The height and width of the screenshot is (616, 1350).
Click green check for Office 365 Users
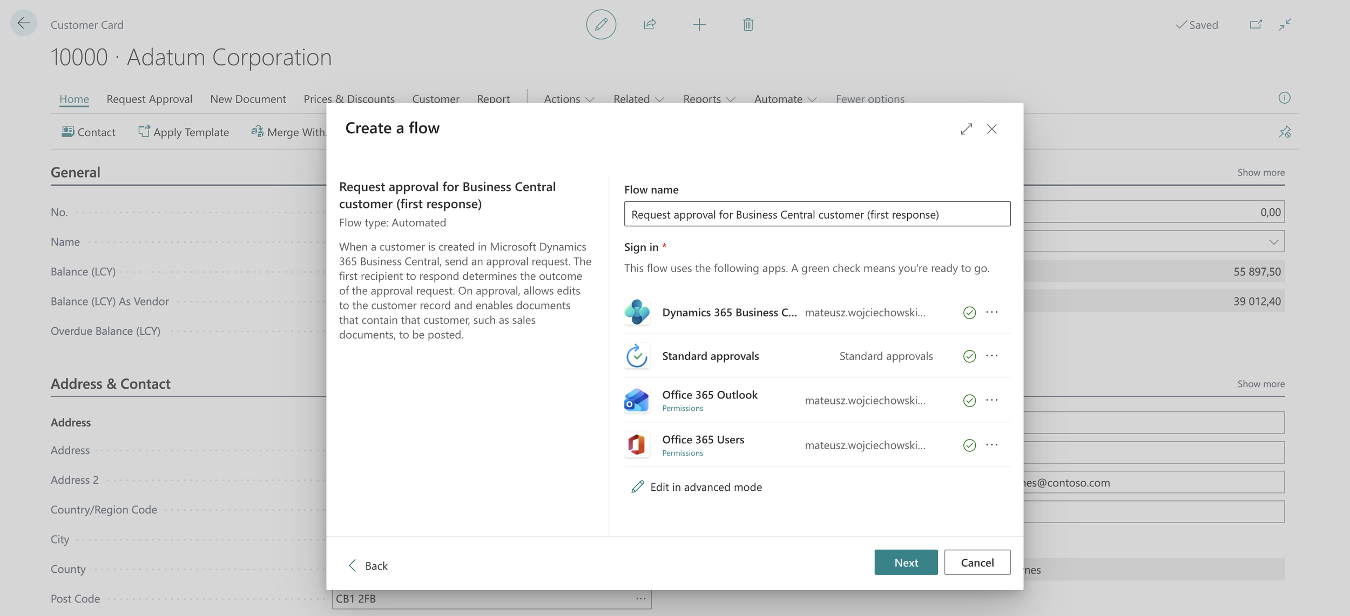pyautogui.click(x=970, y=445)
